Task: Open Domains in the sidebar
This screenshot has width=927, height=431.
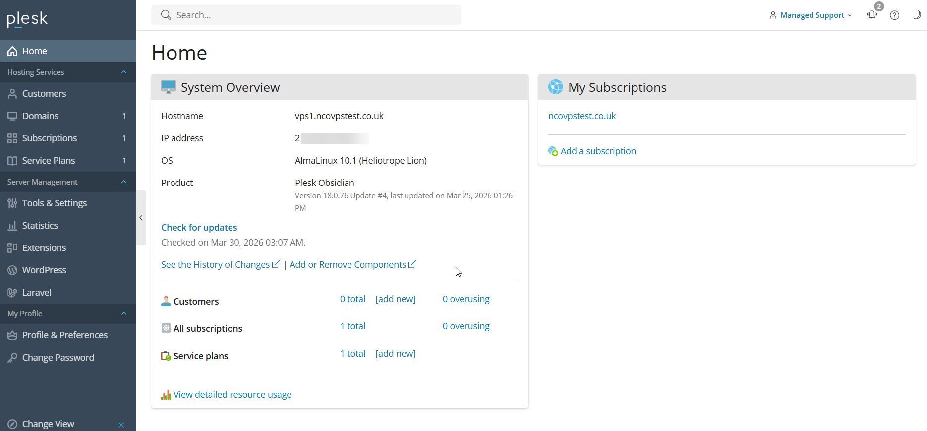Action: (x=68, y=116)
